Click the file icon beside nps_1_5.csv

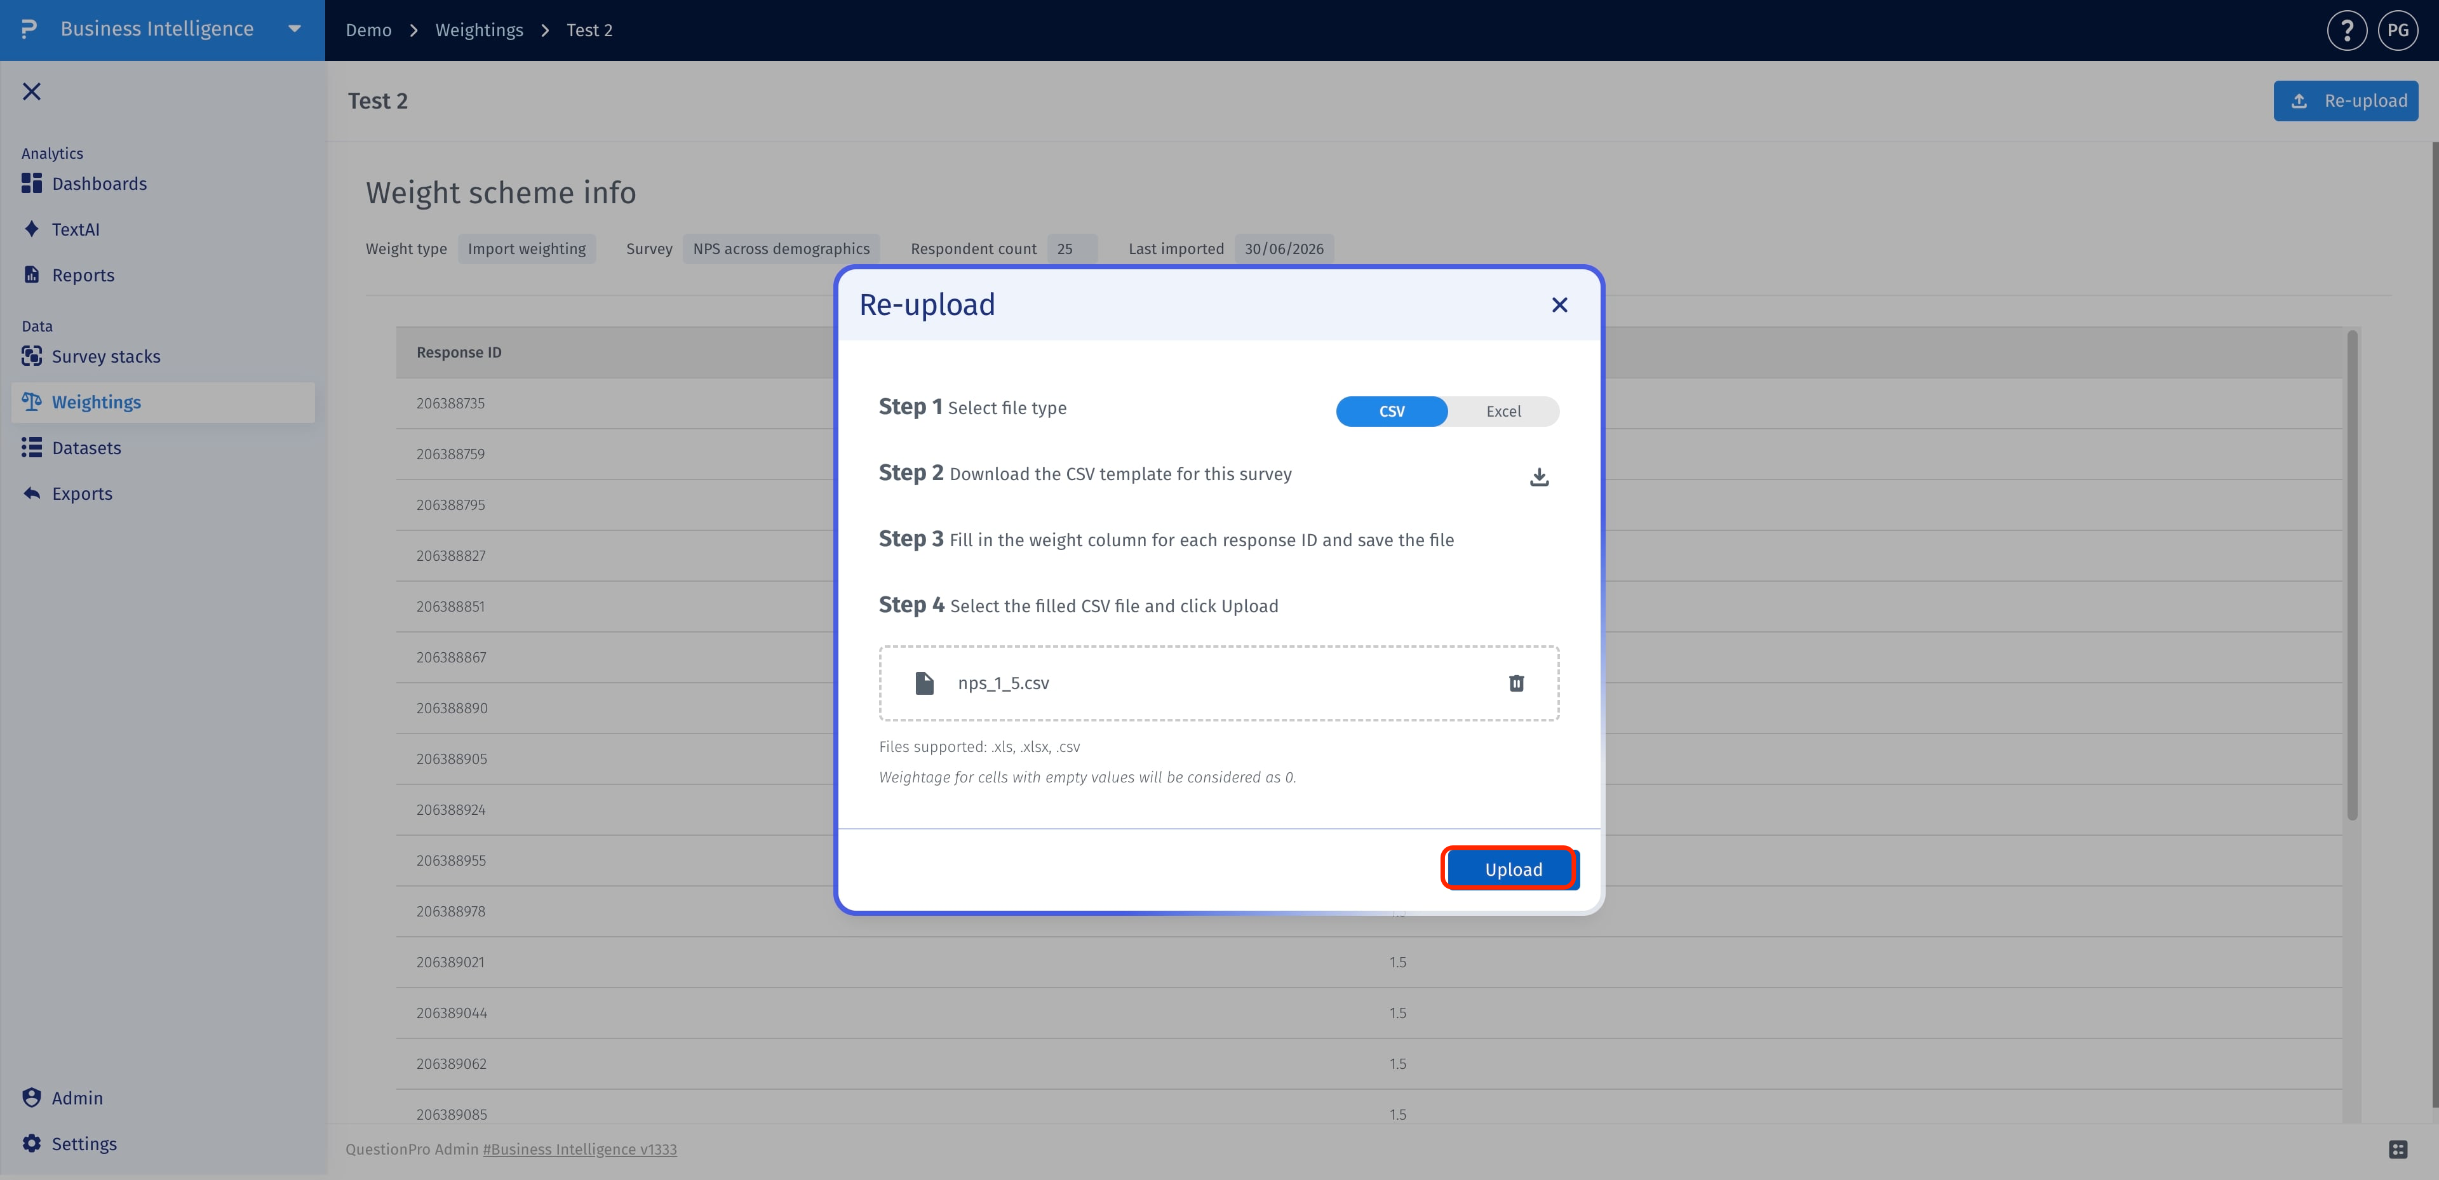coord(924,683)
